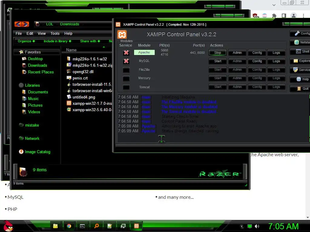Image resolution: width=310 pixels, height=232 pixels.
Task: Toggle Mercury service checkbox
Action: pos(126,78)
